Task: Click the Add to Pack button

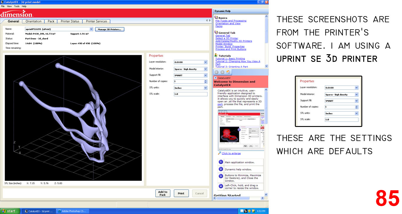Action: 163,193
